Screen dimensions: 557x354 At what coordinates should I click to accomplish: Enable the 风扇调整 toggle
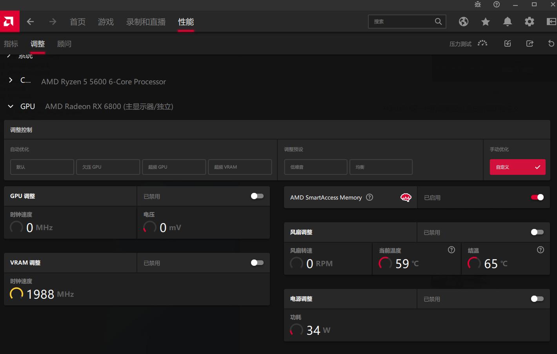[537, 232]
